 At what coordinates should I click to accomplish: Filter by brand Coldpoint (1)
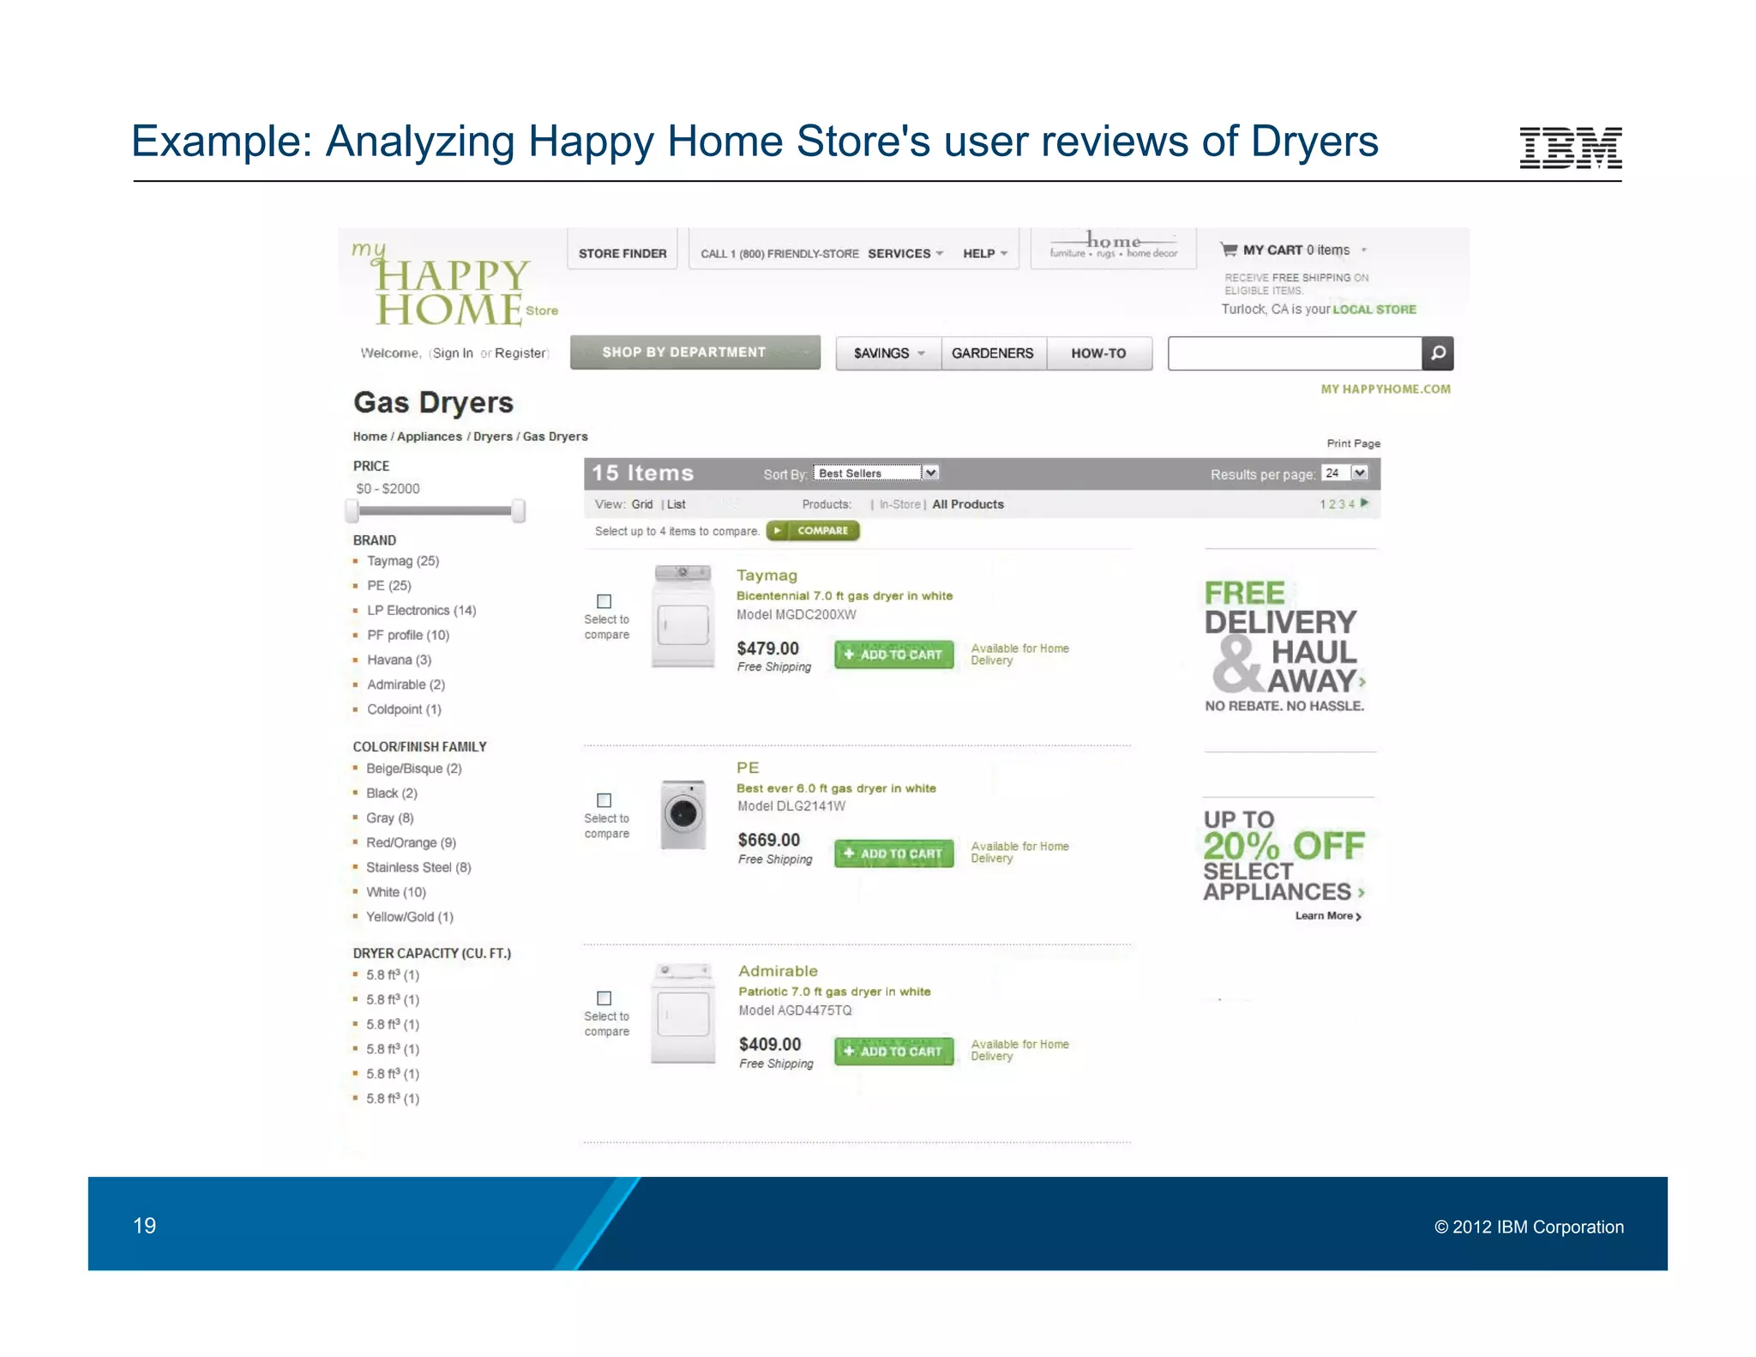(405, 709)
